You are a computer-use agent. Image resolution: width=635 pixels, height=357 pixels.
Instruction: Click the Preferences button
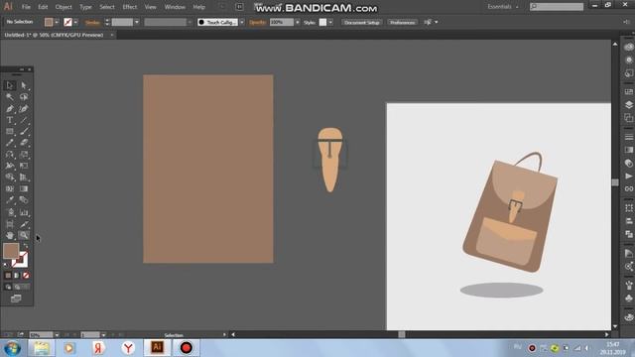click(402, 22)
